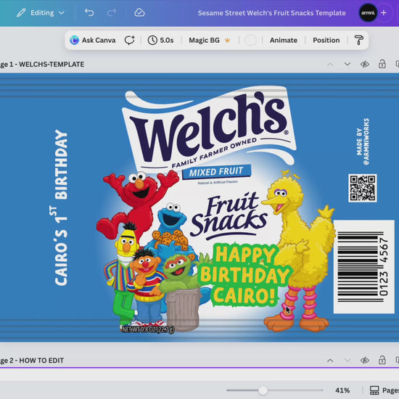Open the Editing mode dropdown
Screen dimensions: 399x399
point(41,13)
